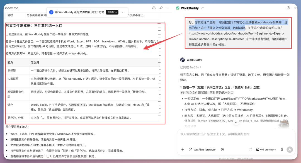Open the workbuddy.cn docs URL in the message
Viewport: 301px width, 163px height.
pos(236,36)
